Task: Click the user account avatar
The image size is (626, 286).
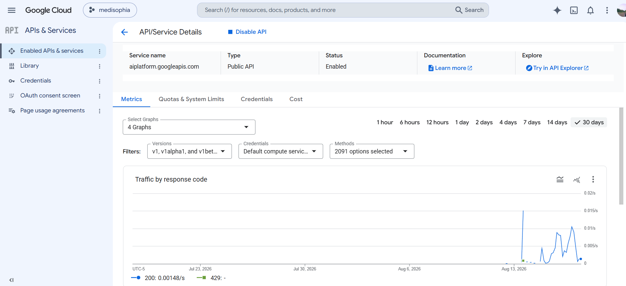Action: pos(621,10)
